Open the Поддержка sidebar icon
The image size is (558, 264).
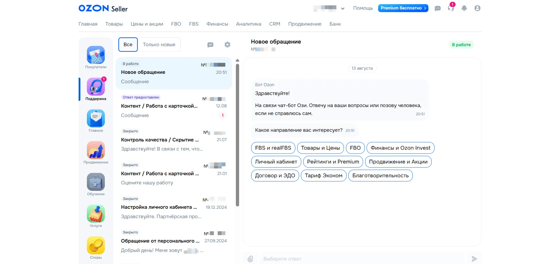click(x=96, y=87)
